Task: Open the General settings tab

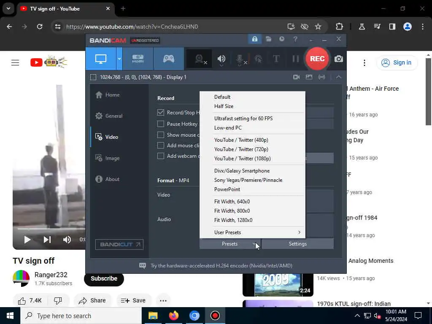Action: [109, 116]
